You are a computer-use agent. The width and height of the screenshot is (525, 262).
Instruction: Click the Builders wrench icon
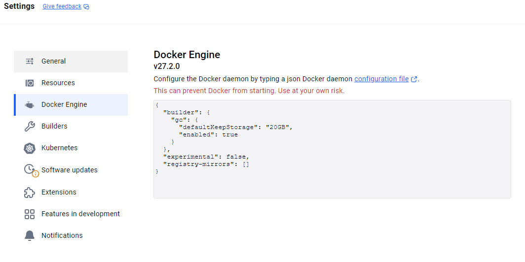point(30,126)
